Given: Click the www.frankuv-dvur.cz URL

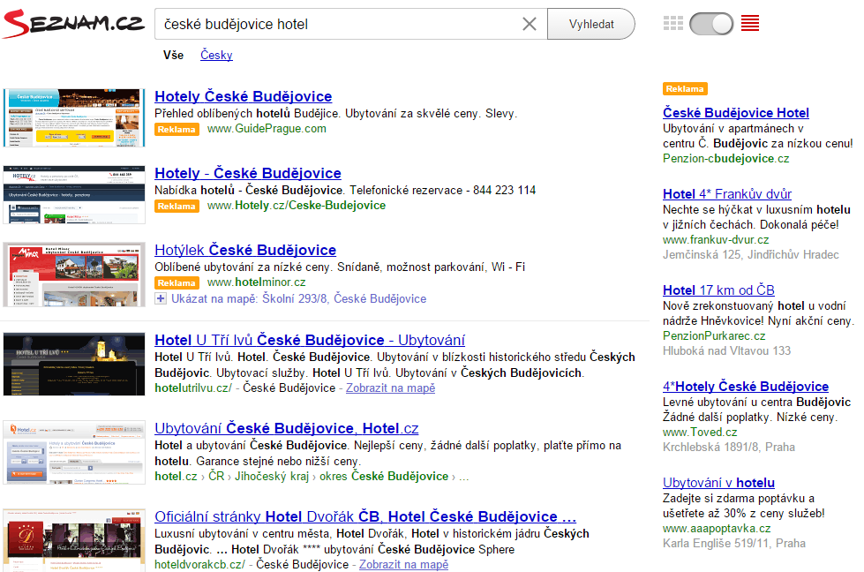Looking at the screenshot, I should [x=716, y=240].
